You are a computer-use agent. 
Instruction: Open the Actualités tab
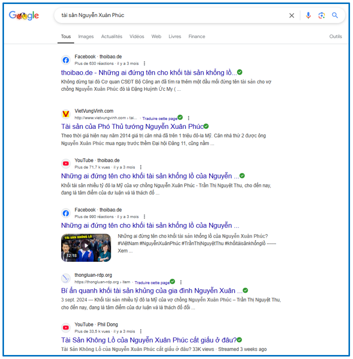coord(111,37)
